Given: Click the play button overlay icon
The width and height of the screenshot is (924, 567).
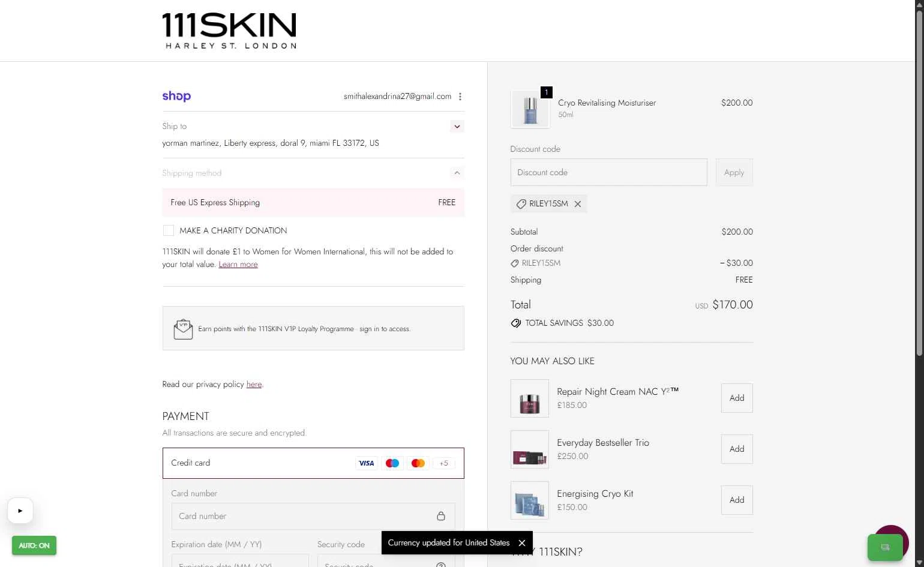Looking at the screenshot, I should [x=20, y=511].
